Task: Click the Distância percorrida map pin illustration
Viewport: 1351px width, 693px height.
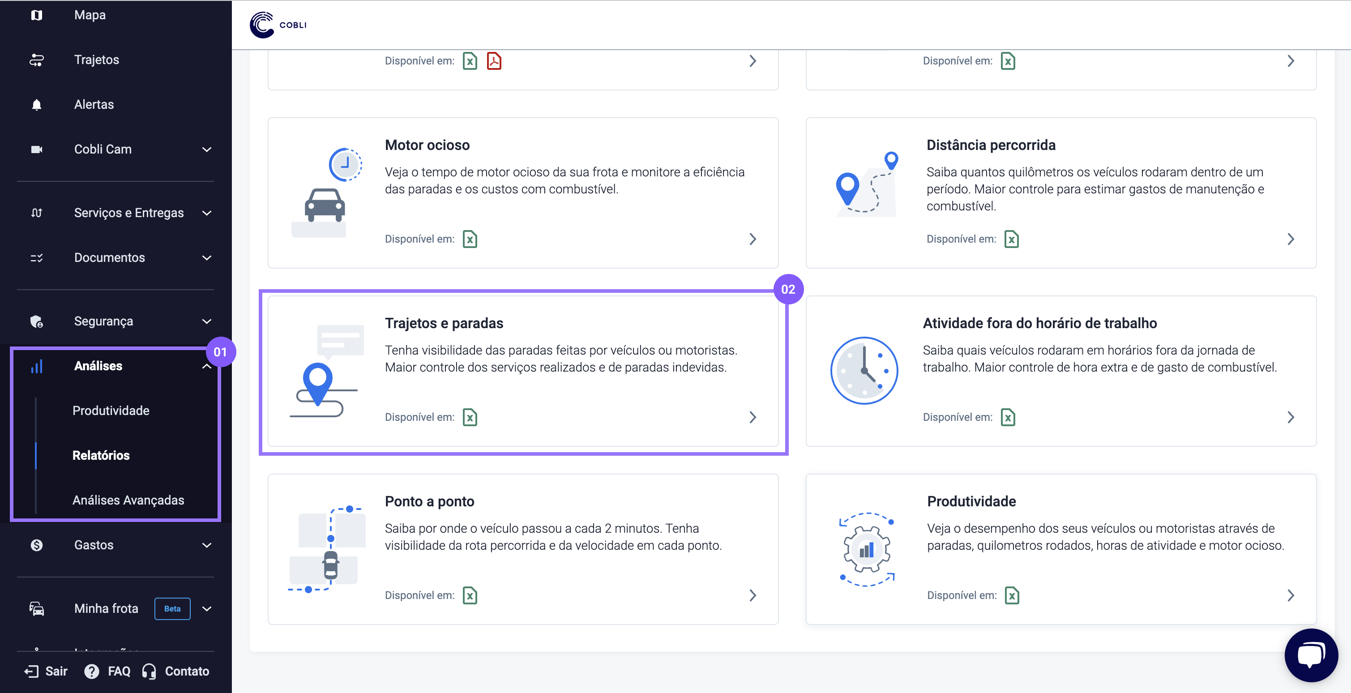Action: coord(867,184)
